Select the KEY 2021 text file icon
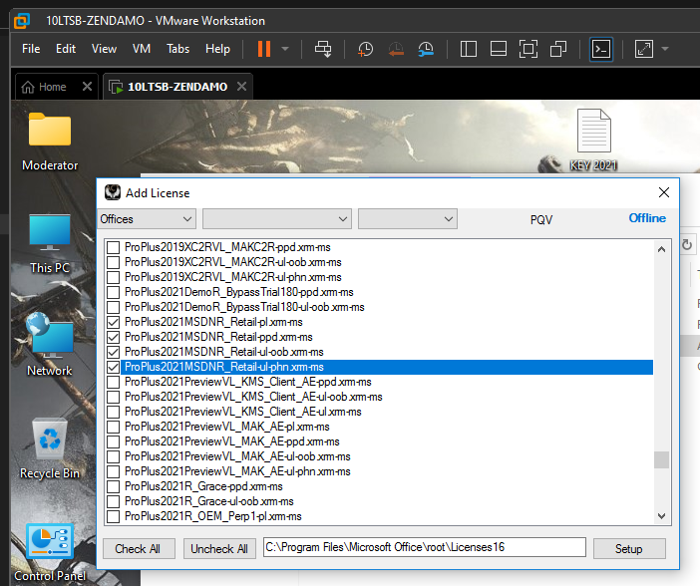 pos(593,141)
